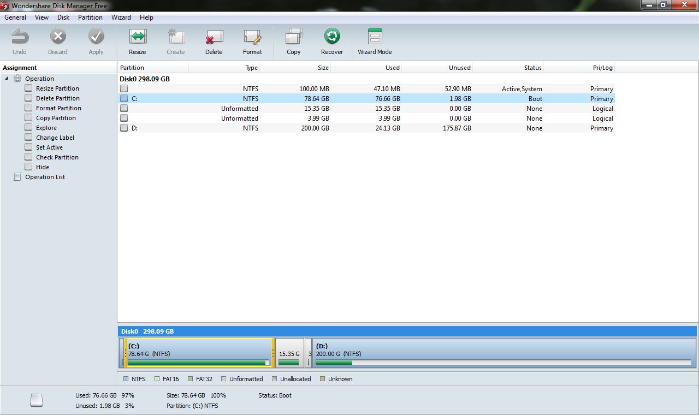
Task: Click the Delete Partition sidebar icon
Action: coord(28,98)
